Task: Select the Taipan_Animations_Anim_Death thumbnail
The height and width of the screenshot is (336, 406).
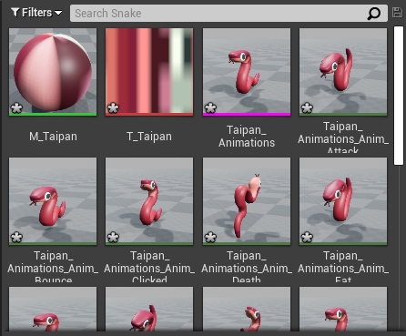Action: (247, 201)
